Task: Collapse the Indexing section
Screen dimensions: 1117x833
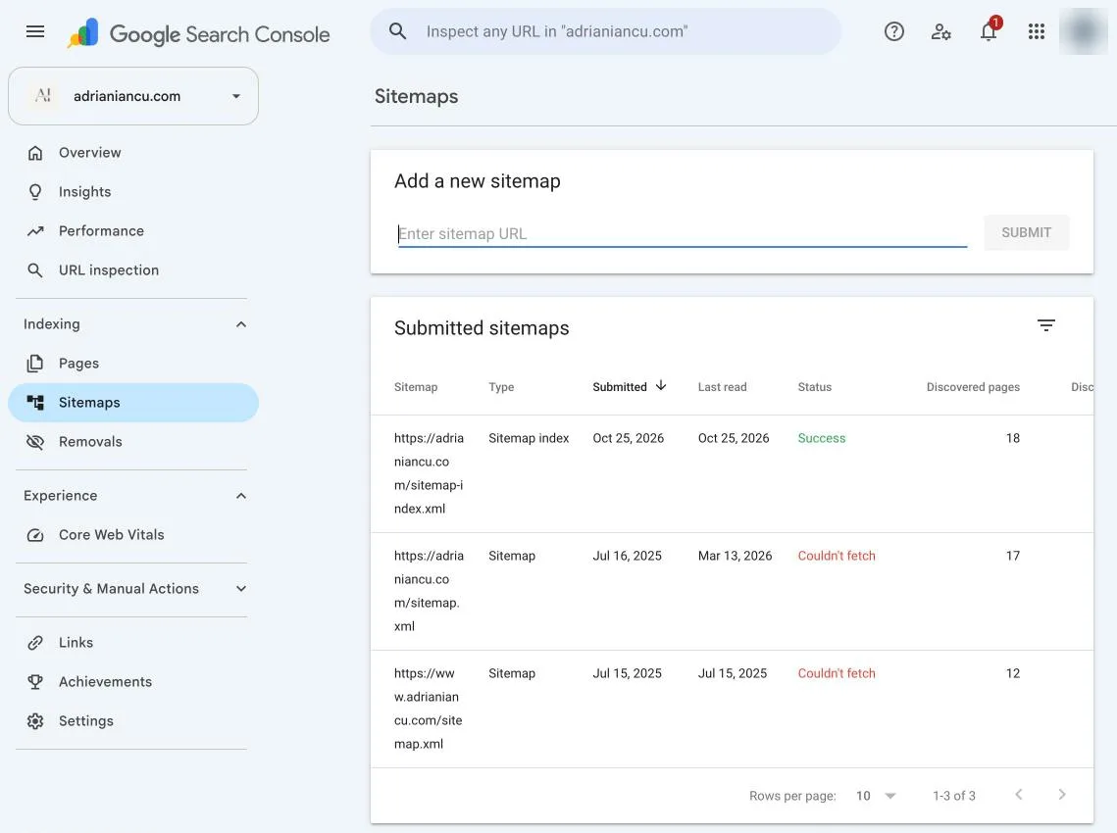Action: [x=241, y=324]
